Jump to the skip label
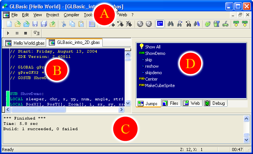This screenshot has width=253, height=154. (x=148, y=60)
